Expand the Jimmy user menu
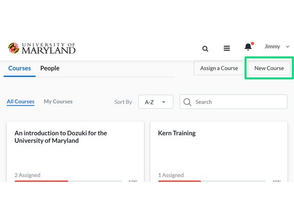Screen dimensions: 294x220 [x=277, y=47]
